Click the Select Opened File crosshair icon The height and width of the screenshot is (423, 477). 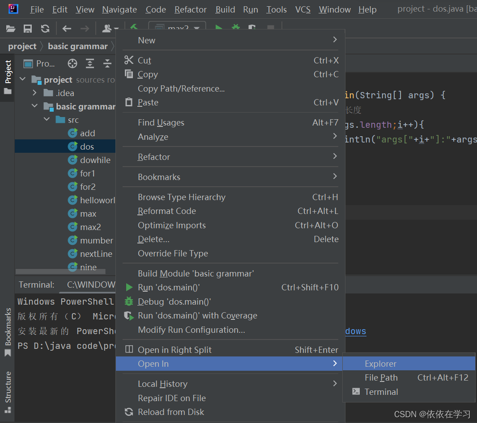tap(72, 63)
